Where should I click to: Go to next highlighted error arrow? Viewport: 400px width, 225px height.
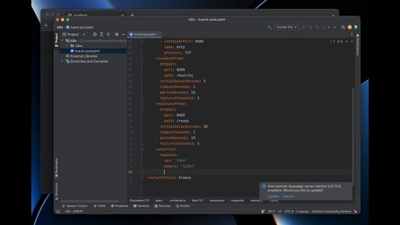[x=352, y=41]
